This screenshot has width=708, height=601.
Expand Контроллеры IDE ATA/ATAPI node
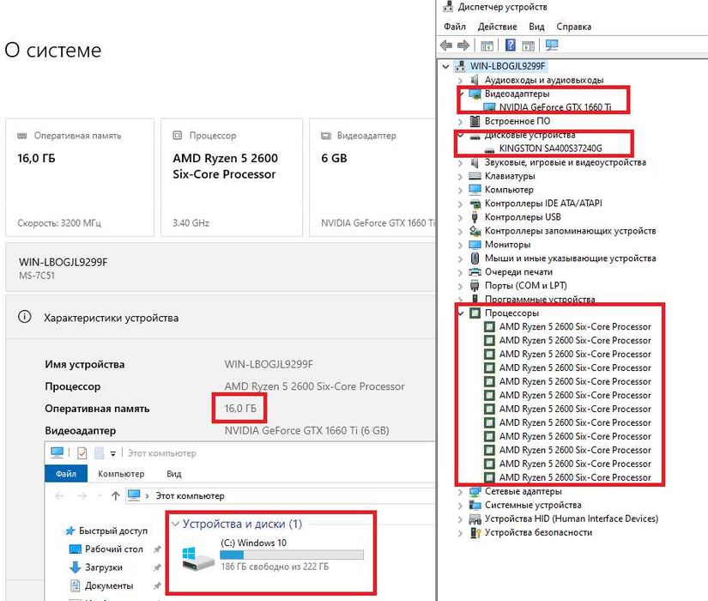(460, 203)
